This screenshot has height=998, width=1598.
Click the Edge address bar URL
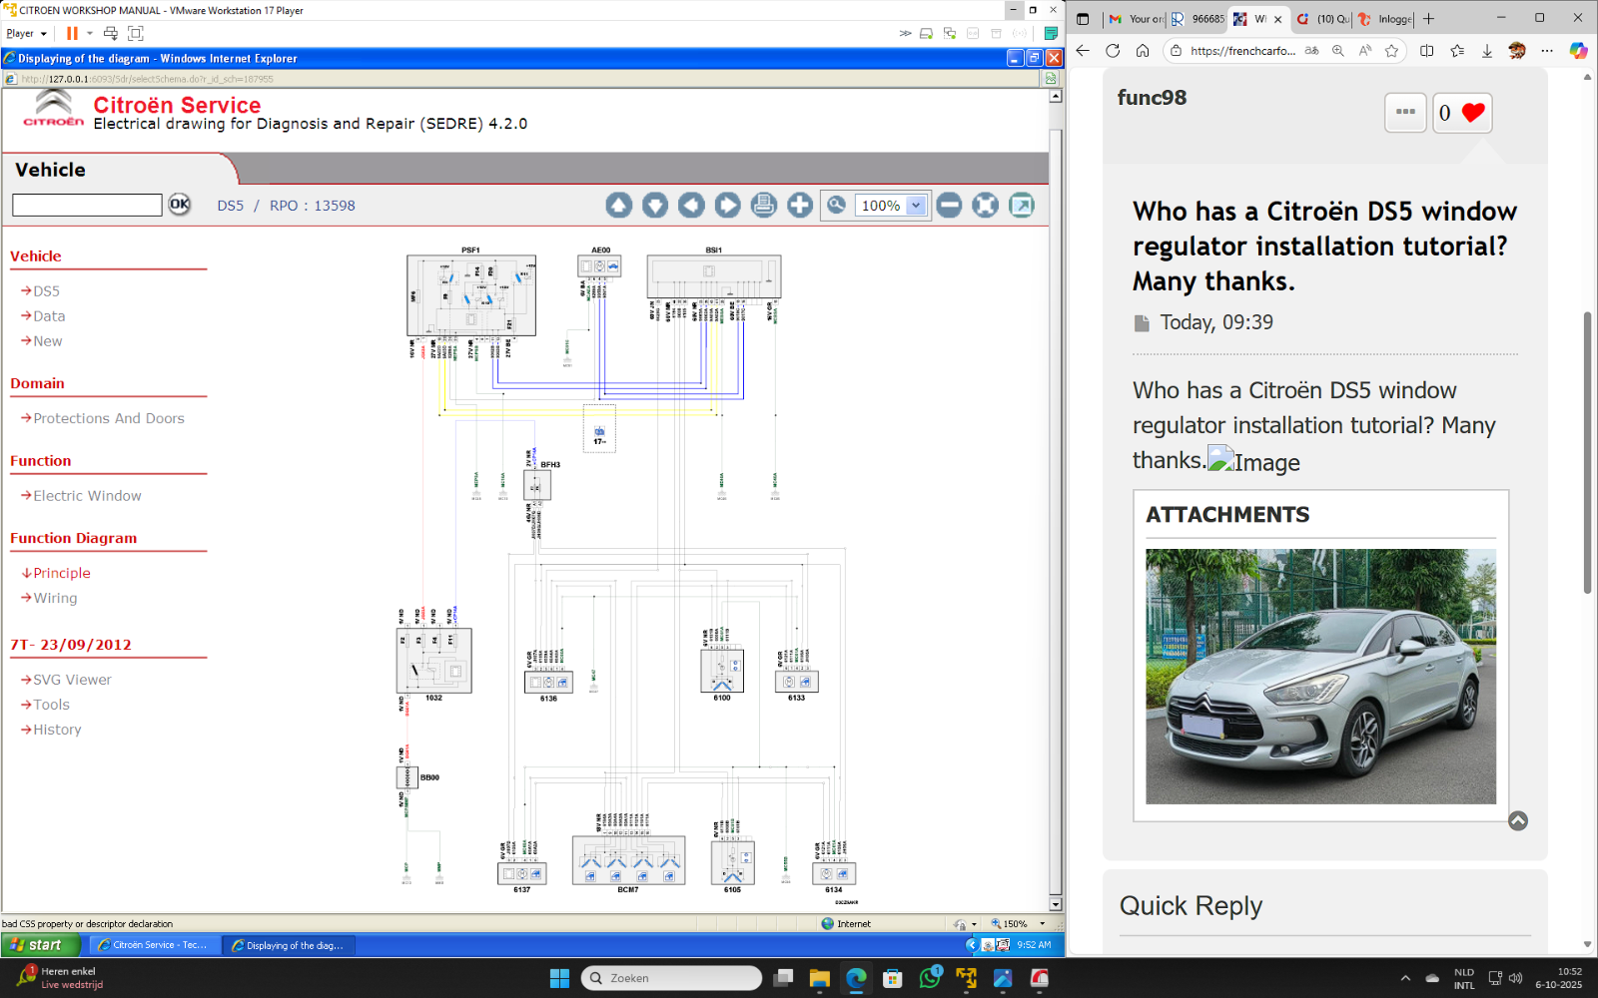coord(1242,51)
